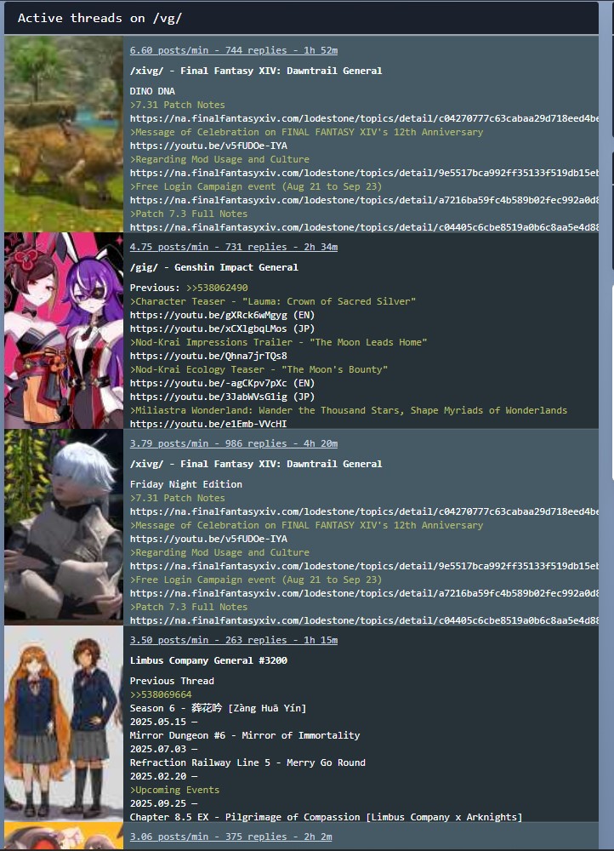Screen dimensions: 614x851
Task: Click '>Message of Celebration' line in Friday Night thread
Action: pyautogui.click(x=306, y=525)
